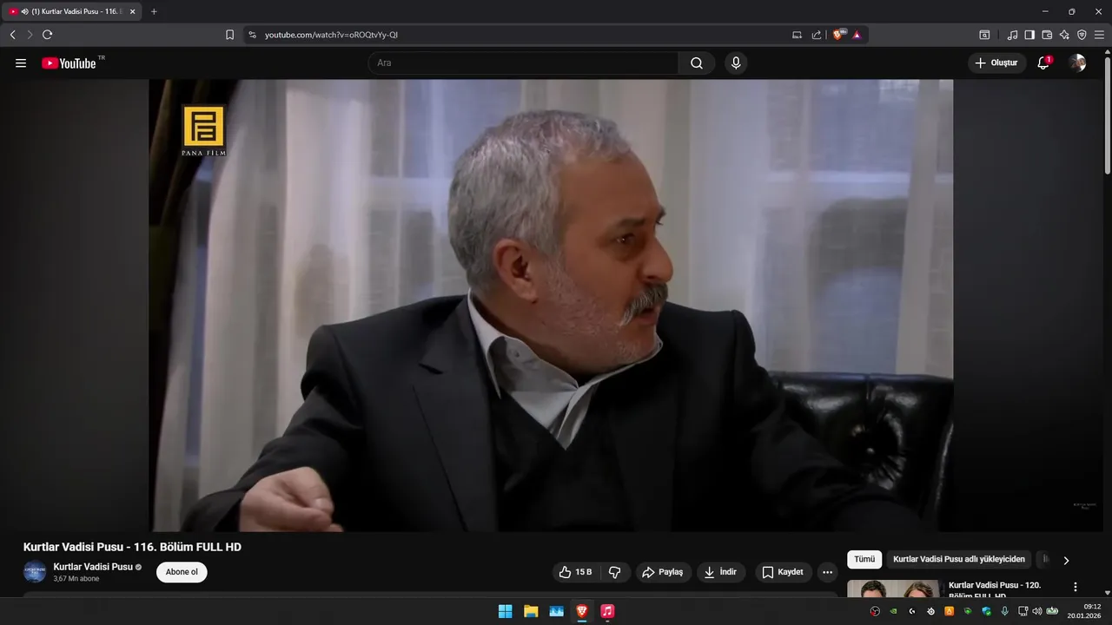
Task: Open the Brave Rewards triangle icon
Action: point(857,35)
